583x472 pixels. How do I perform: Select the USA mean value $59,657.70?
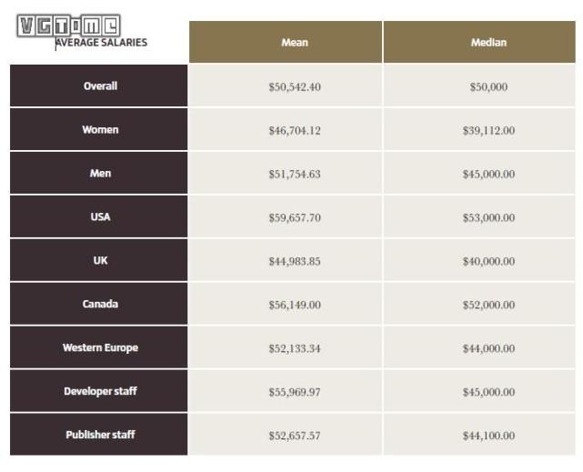295,217
